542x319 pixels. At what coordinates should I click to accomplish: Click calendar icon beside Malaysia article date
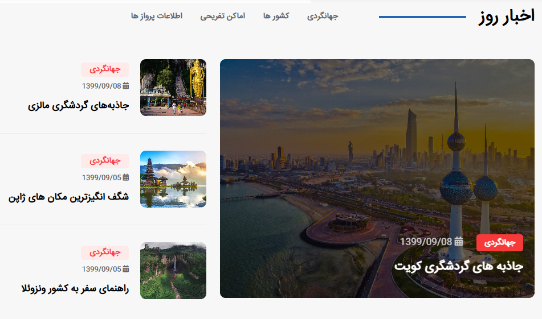tap(126, 86)
